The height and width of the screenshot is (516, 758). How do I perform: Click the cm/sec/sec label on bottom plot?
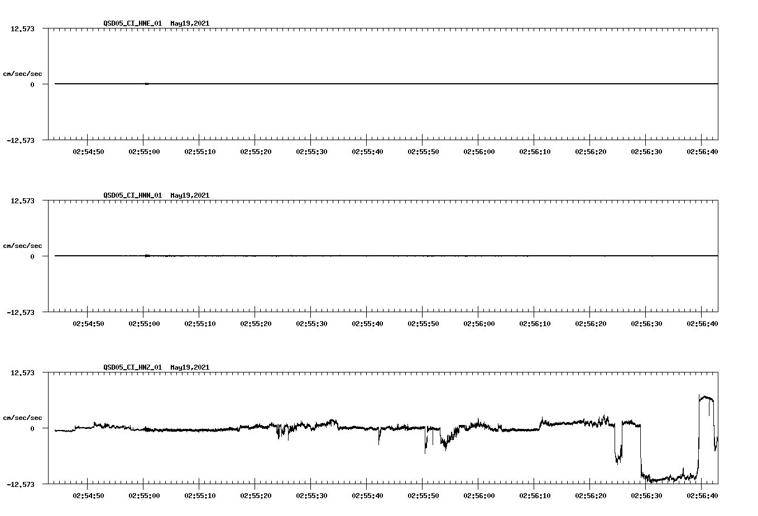click(x=23, y=417)
